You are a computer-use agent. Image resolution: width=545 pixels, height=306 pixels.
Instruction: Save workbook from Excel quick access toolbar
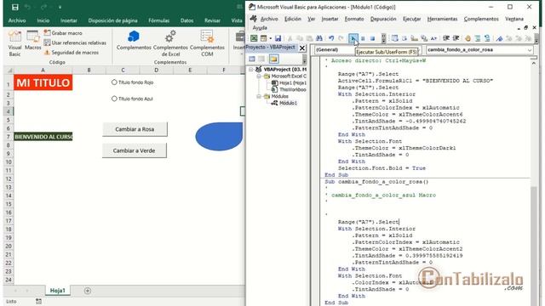[x=15, y=7]
